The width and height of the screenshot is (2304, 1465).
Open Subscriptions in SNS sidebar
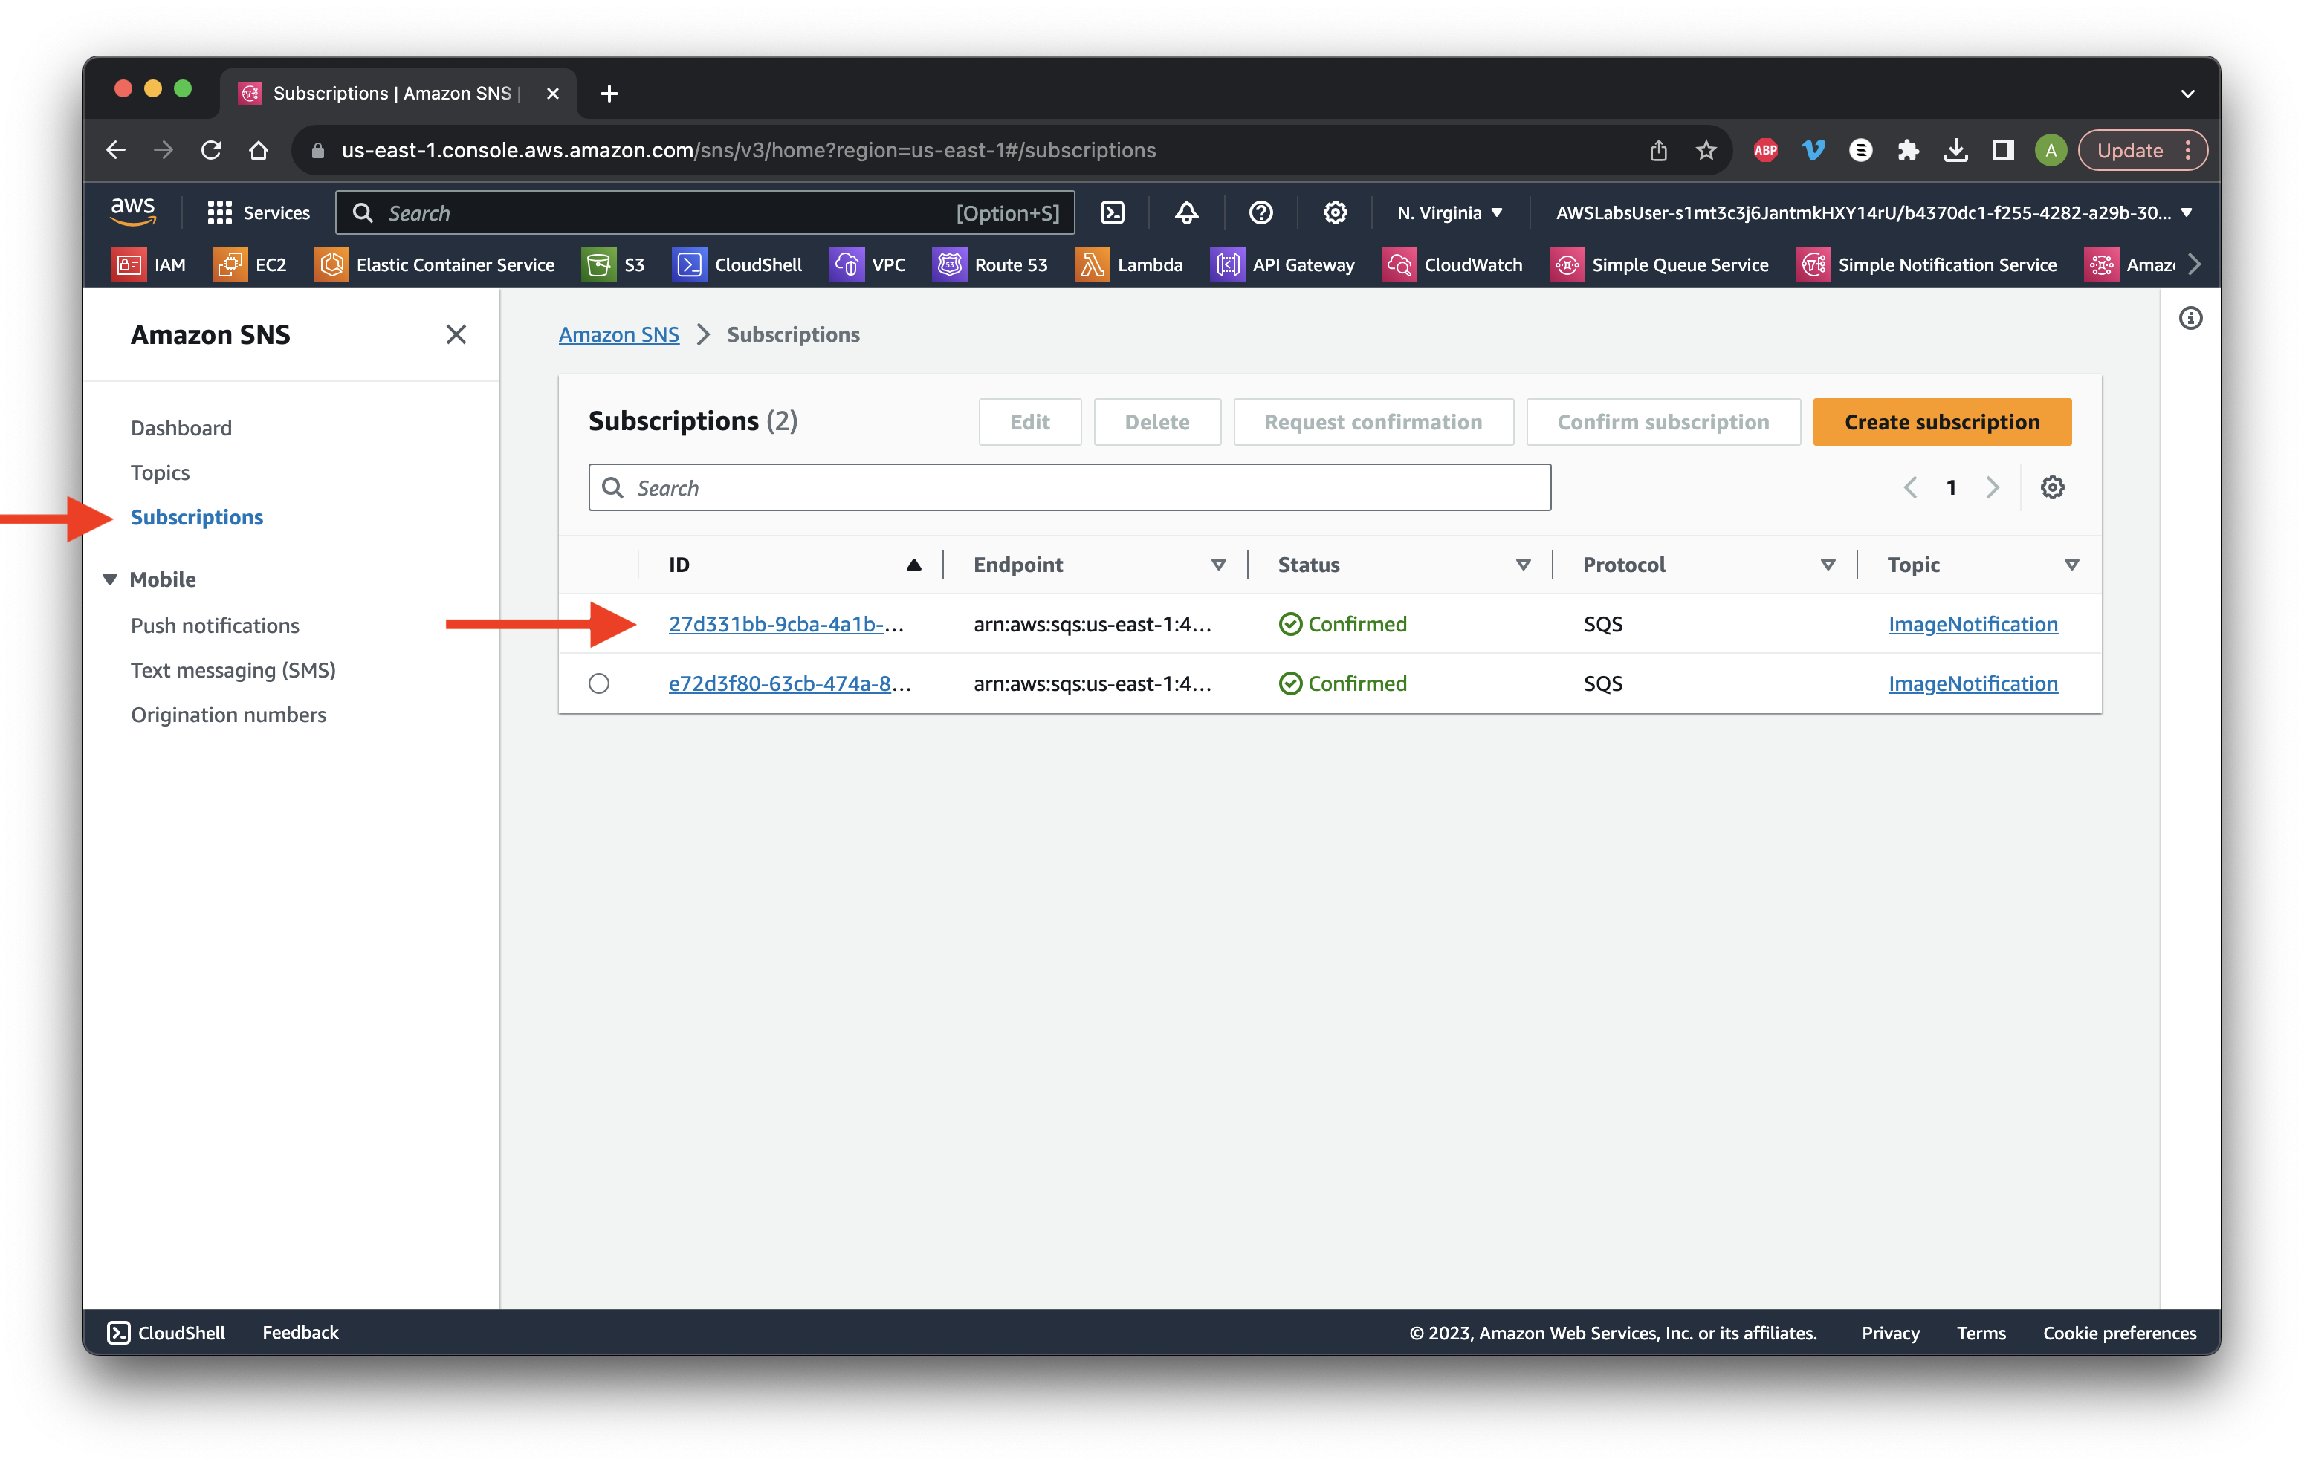pyautogui.click(x=196, y=517)
